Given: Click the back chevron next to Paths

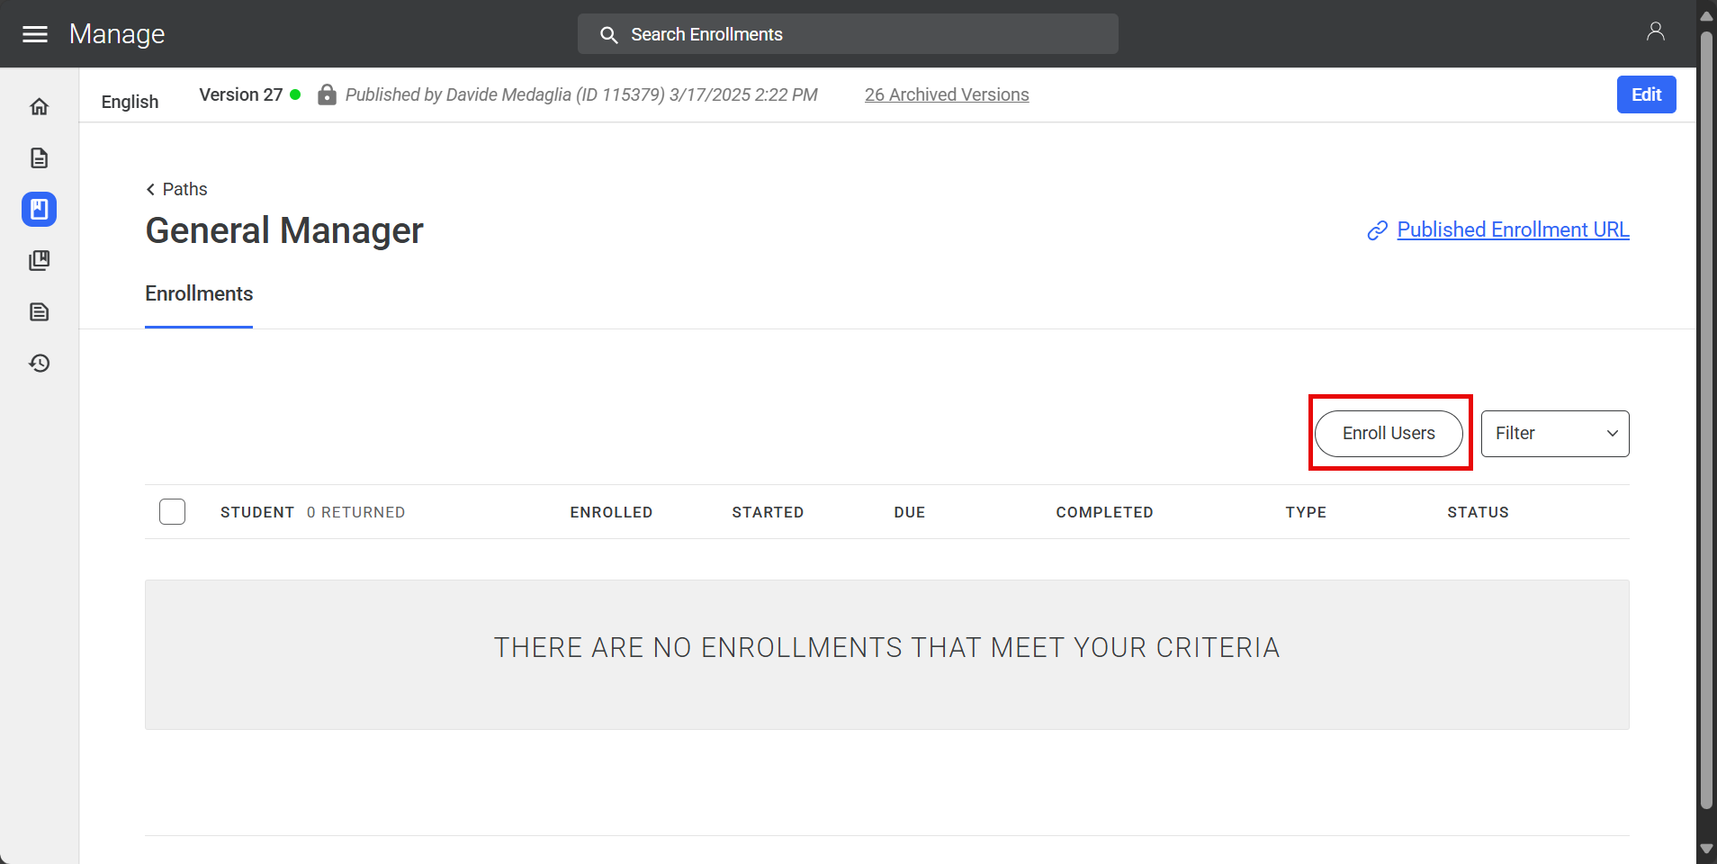Looking at the screenshot, I should [x=149, y=189].
